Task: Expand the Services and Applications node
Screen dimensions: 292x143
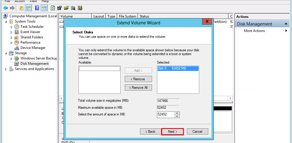Action: tap(6, 69)
